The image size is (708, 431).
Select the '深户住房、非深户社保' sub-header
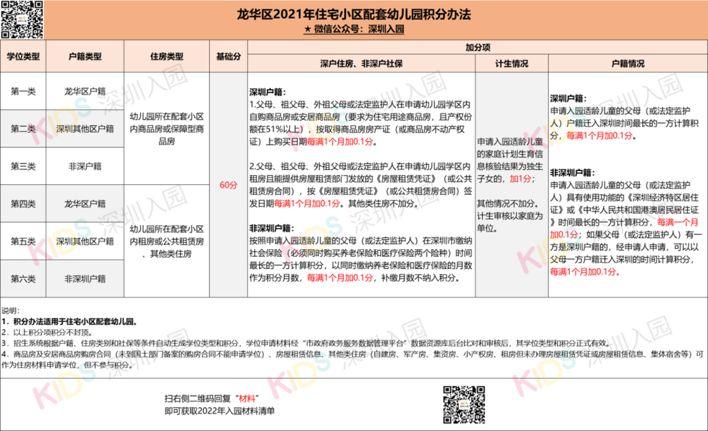(x=361, y=64)
